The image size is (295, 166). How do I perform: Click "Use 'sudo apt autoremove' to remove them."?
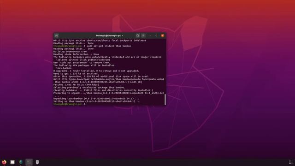[x=82, y=63]
